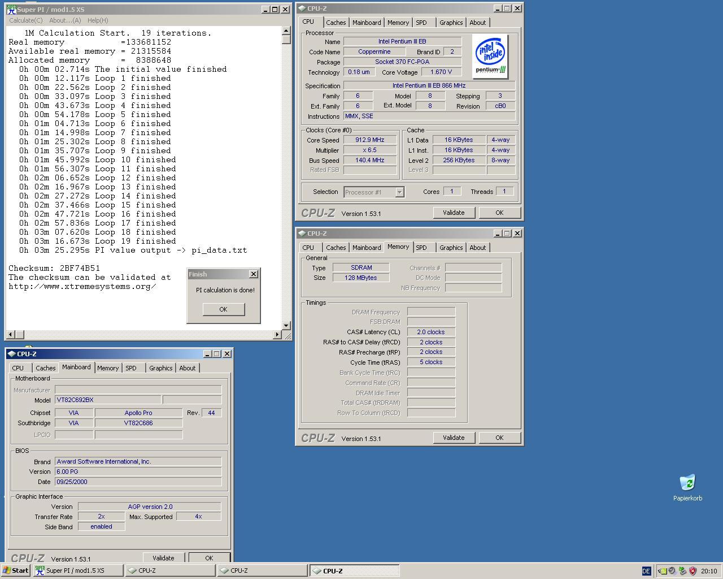Open Memory tab in CPU-Z Mainboard window

pyautogui.click(x=108, y=368)
